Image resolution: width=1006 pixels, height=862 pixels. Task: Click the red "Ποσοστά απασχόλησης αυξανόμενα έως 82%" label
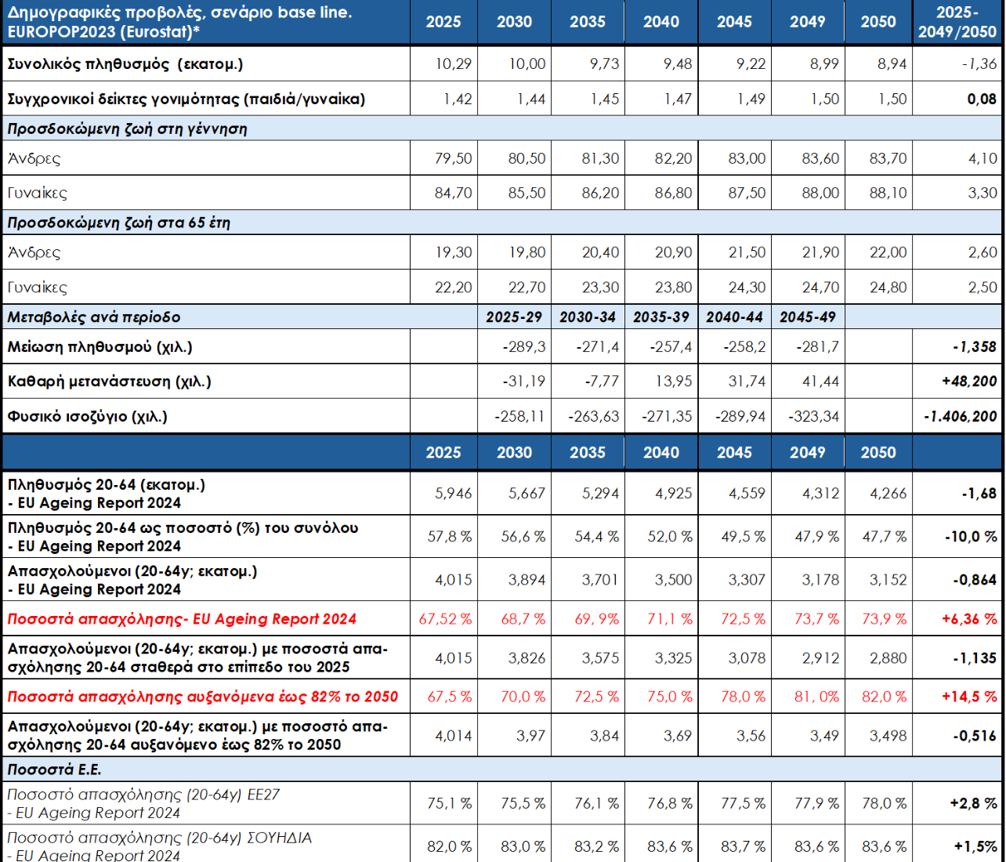203,697
